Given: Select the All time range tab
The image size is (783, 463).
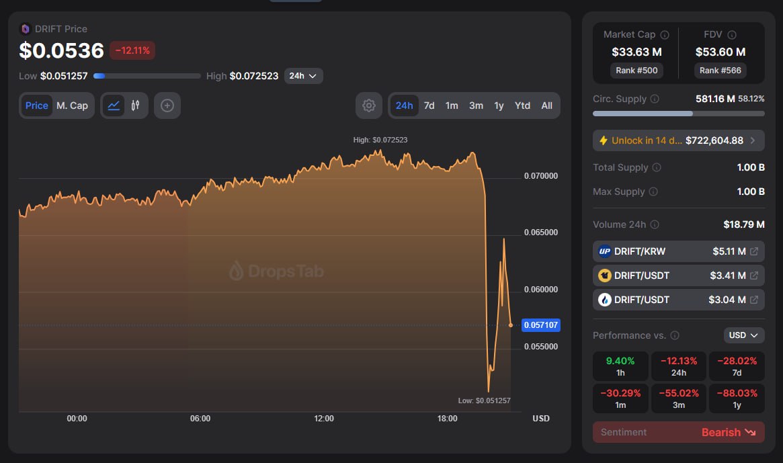Looking at the screenshot, I should click(x=546, y=106).
